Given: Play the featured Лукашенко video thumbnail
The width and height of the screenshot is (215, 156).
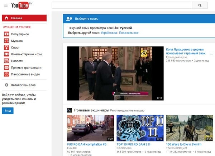Looking at the screenshot, I should (115, 74).
